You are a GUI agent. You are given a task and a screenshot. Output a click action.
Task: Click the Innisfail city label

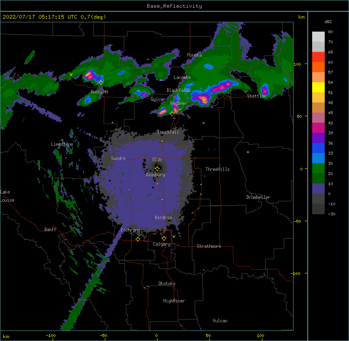pyautogui.click(x=168, y=132)
